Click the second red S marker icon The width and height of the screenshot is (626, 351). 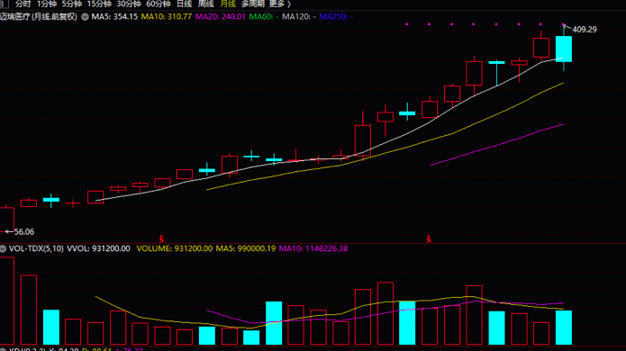[429, 239]
